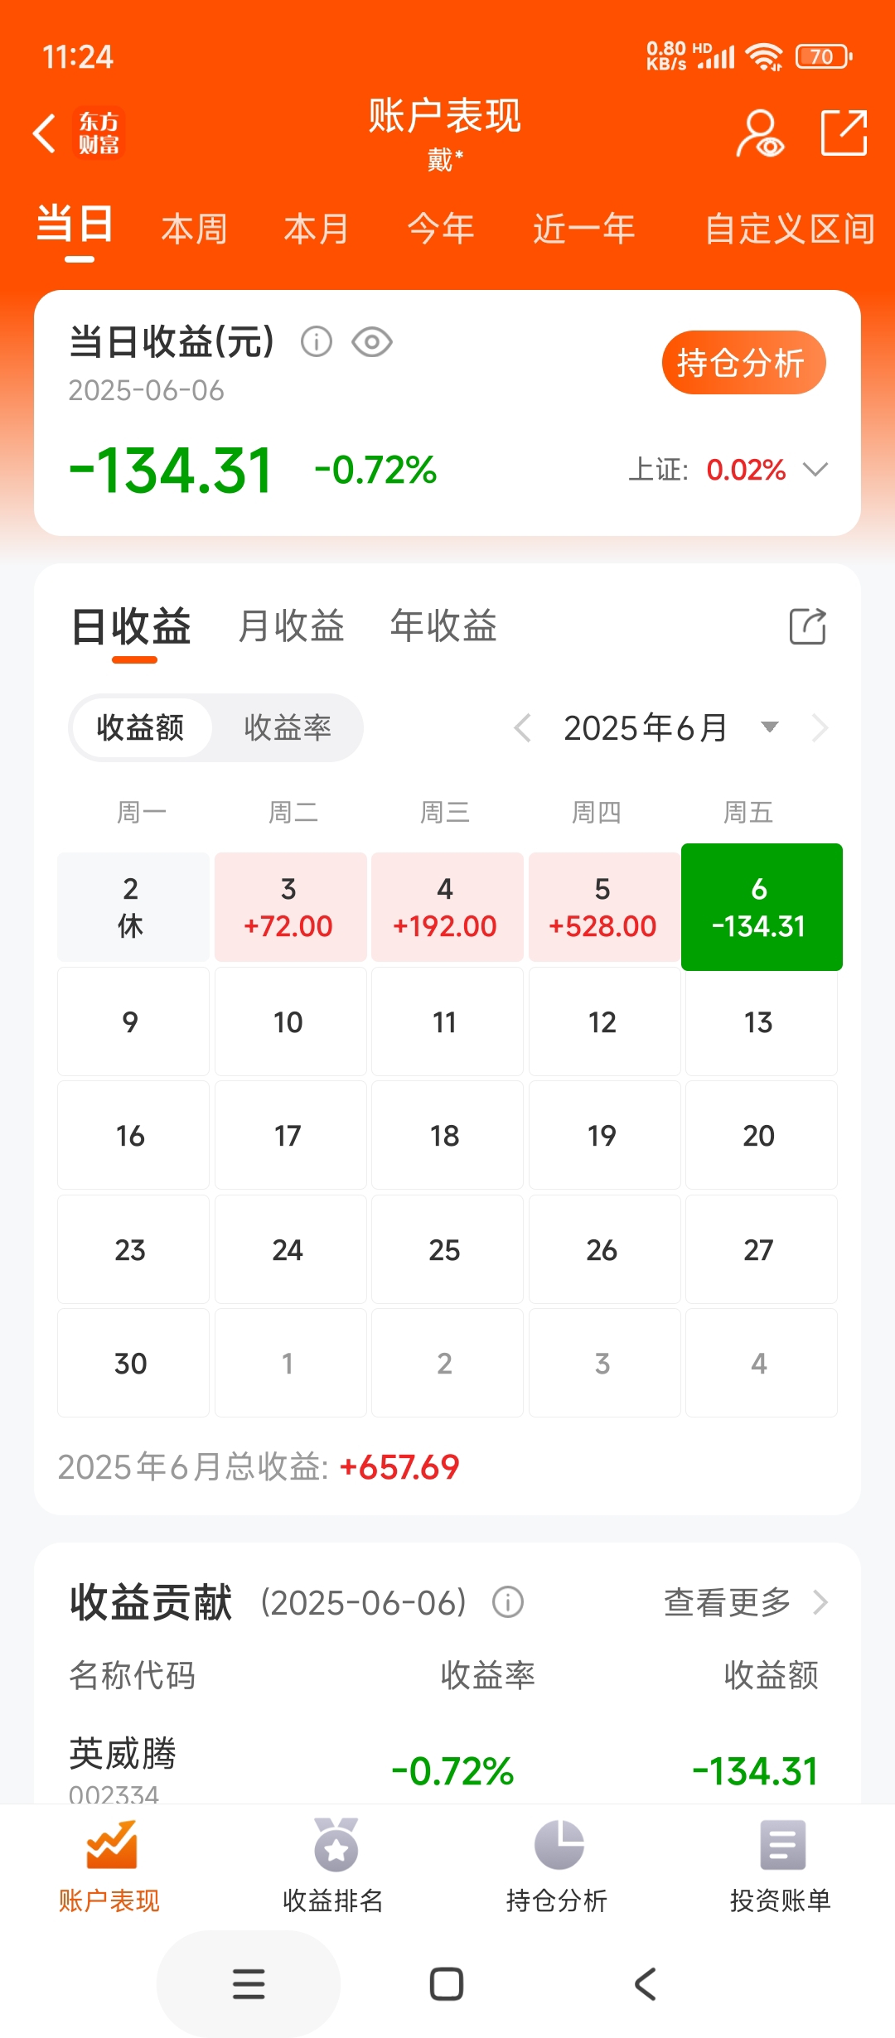895x2038 pixels.
Task: Expand the 上证 index comparison chevron
Action: coord(816,470)
